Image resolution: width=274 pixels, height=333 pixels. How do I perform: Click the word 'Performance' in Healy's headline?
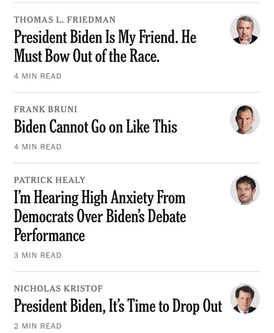click(49, 235)
